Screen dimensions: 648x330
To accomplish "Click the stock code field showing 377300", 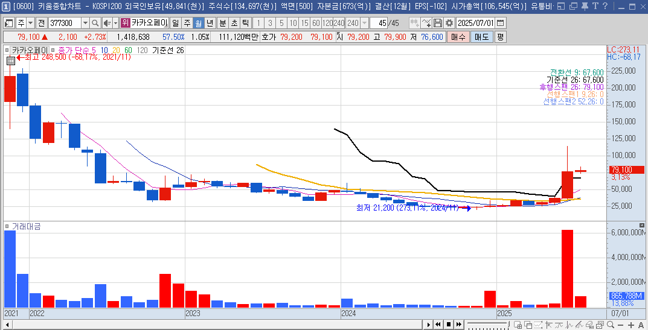I will 65,23.
